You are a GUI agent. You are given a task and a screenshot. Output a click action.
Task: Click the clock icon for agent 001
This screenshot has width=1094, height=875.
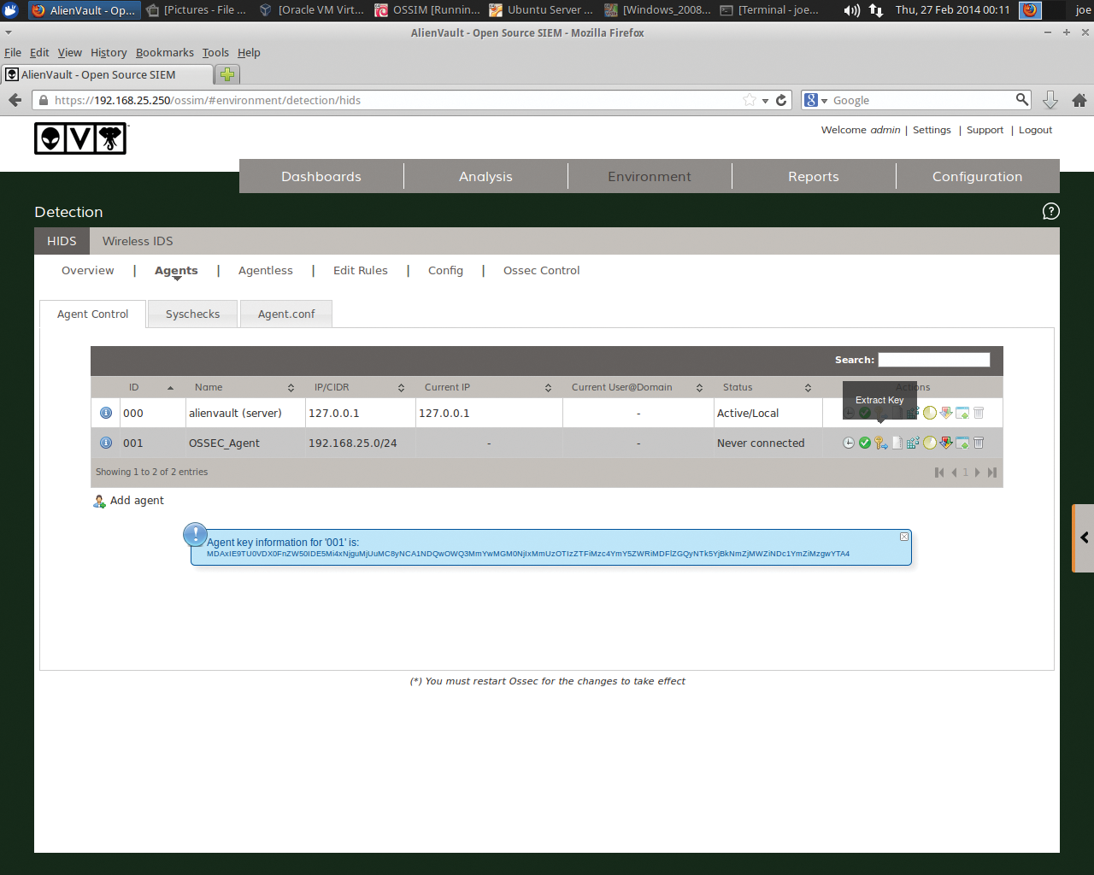click(848, 443)
